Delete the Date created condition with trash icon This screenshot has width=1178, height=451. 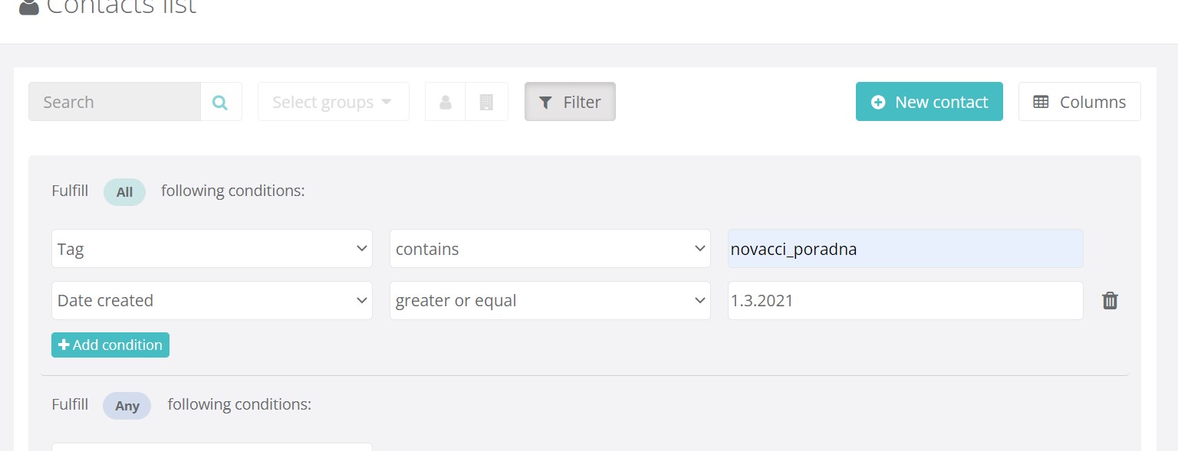pos(1110,300)
